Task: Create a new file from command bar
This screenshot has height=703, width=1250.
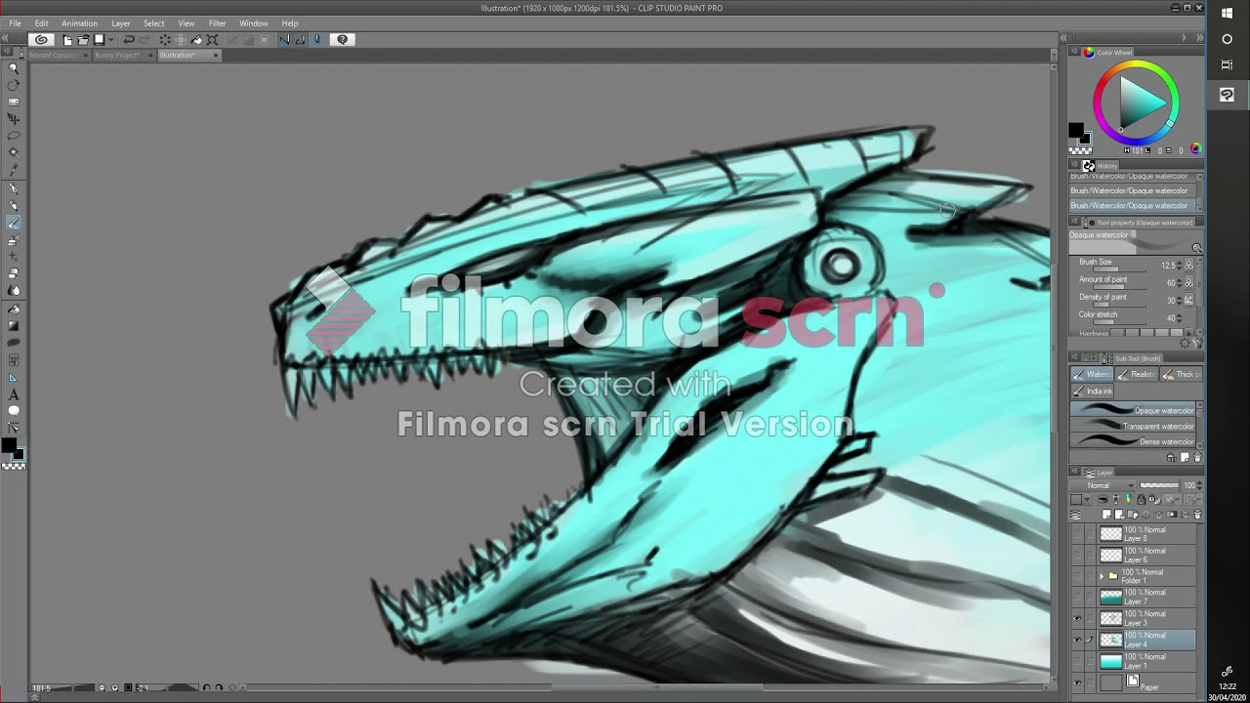Action: 67,40
